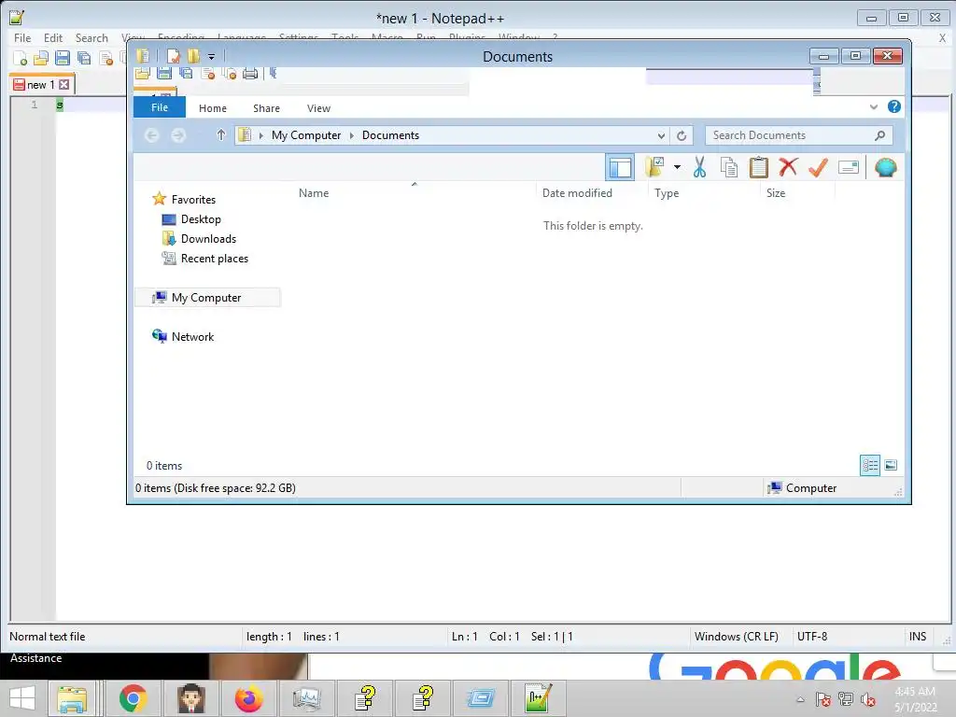This screenshot has height=717, width=956.
Task: Expand the breadcrumb arrow after My Computer
Action: click(352, 135)
